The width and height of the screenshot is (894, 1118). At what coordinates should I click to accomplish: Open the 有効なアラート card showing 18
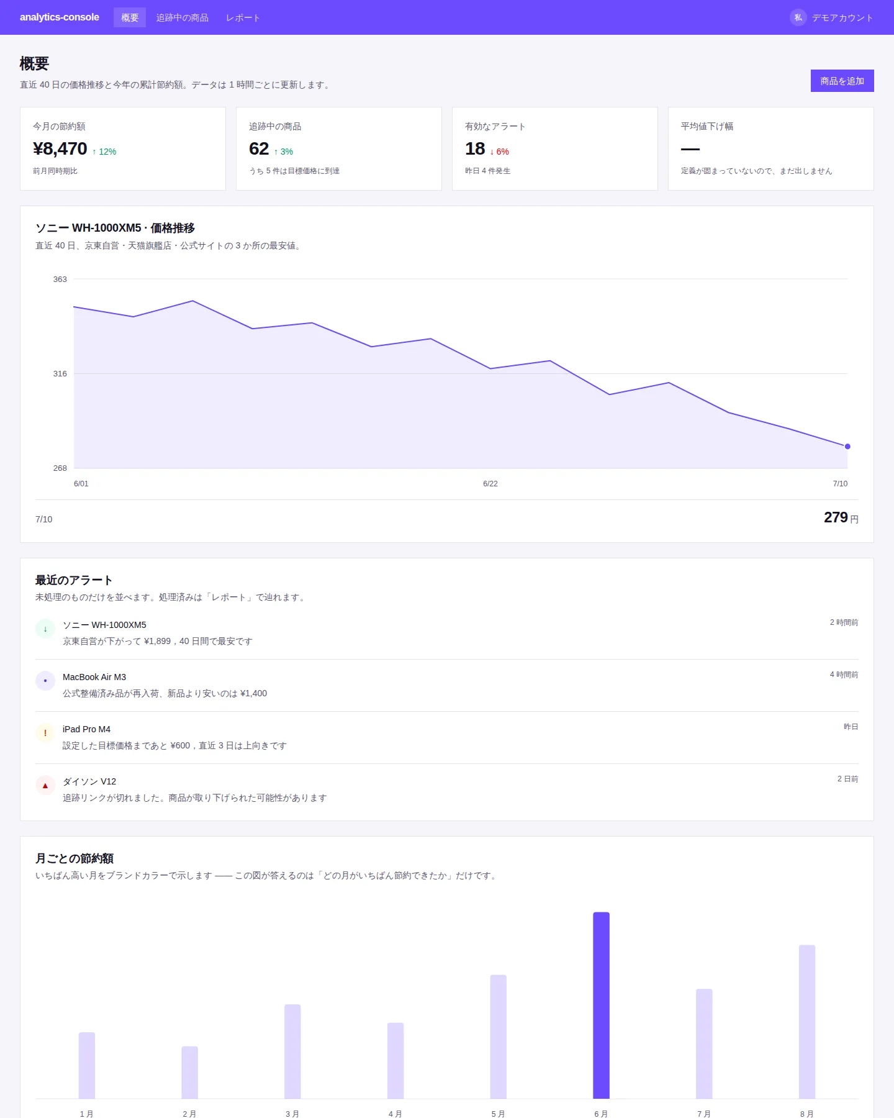pyautogui.click(x=555, y=148)
